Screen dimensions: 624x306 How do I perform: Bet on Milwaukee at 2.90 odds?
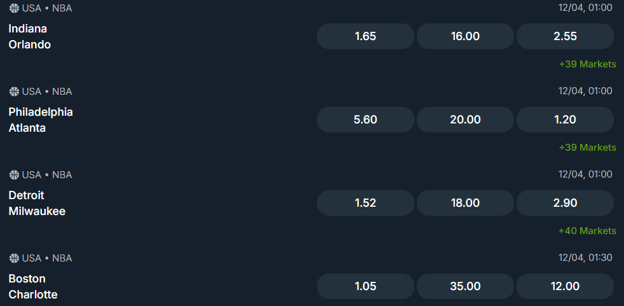click(x=565, y=203)
